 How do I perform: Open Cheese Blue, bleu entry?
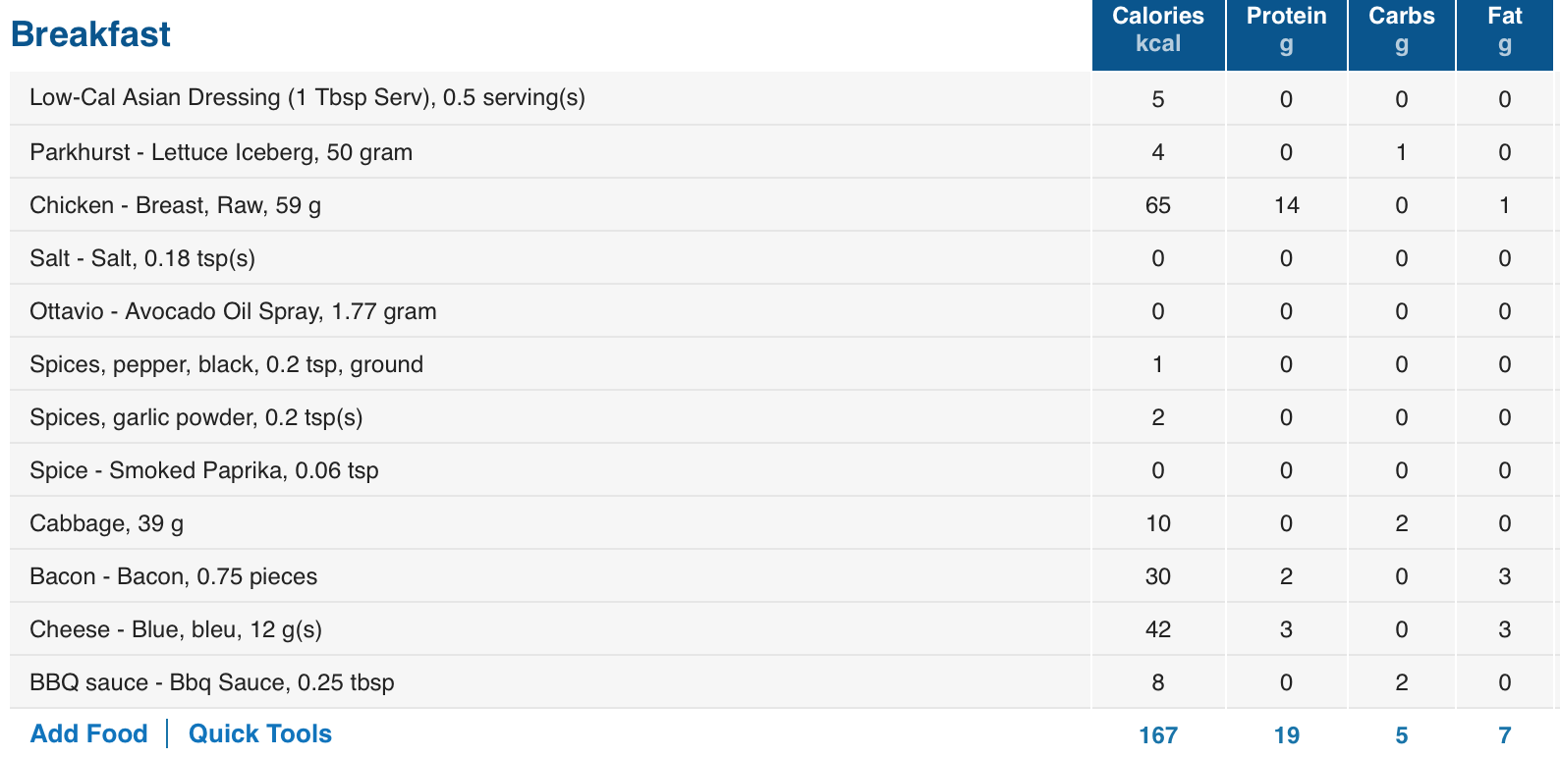[x=176, y=629]
